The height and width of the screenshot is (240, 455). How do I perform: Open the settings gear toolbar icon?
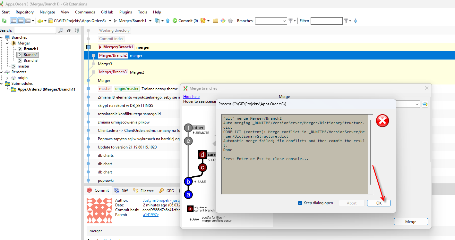pos(230,21)
